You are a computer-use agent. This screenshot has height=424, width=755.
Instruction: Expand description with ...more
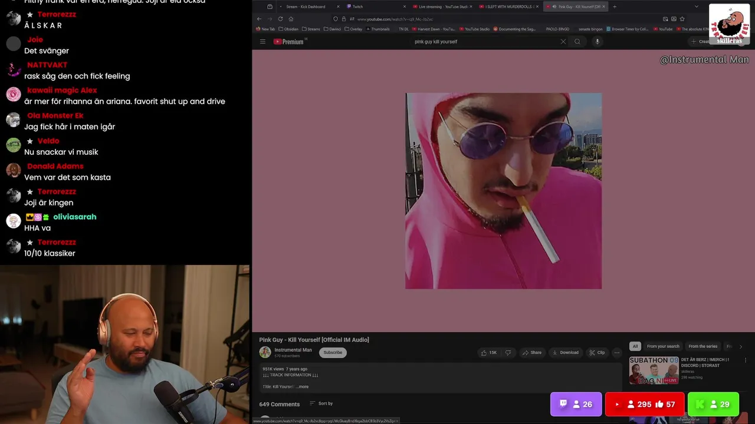point(303,387)
